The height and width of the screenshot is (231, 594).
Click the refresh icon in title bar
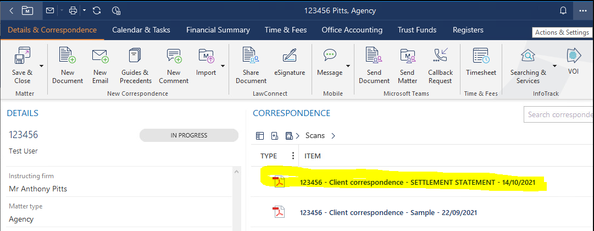coord(97,10)
